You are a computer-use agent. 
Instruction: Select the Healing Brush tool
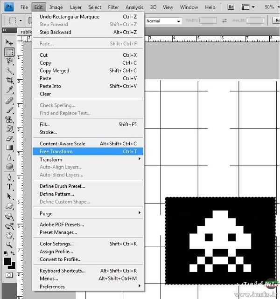[x=9, y=101]
